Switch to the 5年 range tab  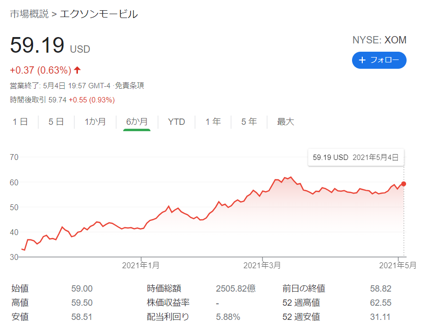pyautogui.click(x=249, y=121)
